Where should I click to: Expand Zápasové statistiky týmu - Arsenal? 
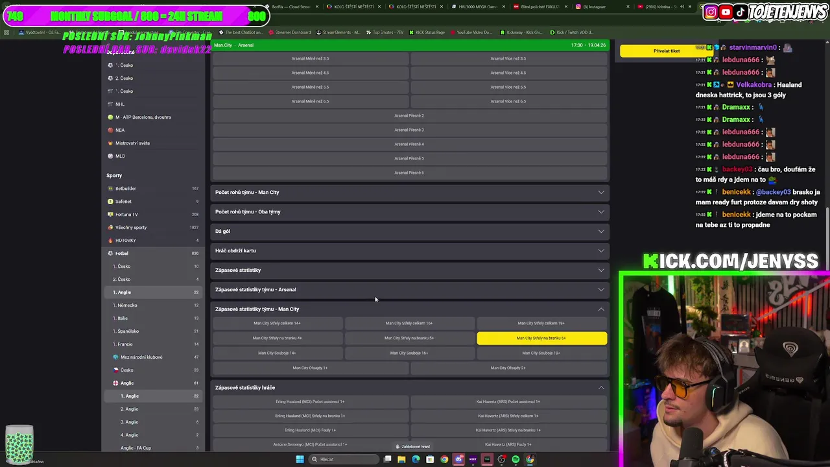tap(409, 289)
